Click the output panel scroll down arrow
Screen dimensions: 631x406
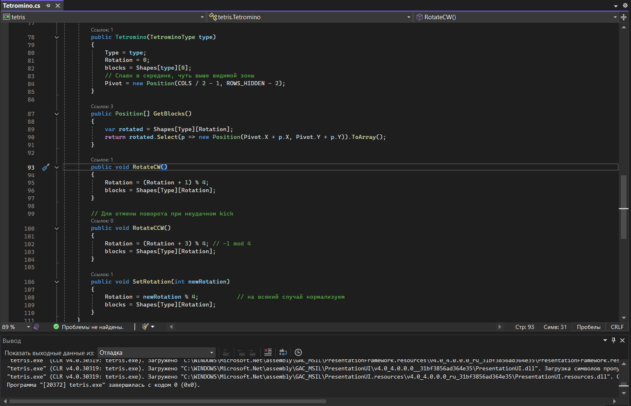624,393
